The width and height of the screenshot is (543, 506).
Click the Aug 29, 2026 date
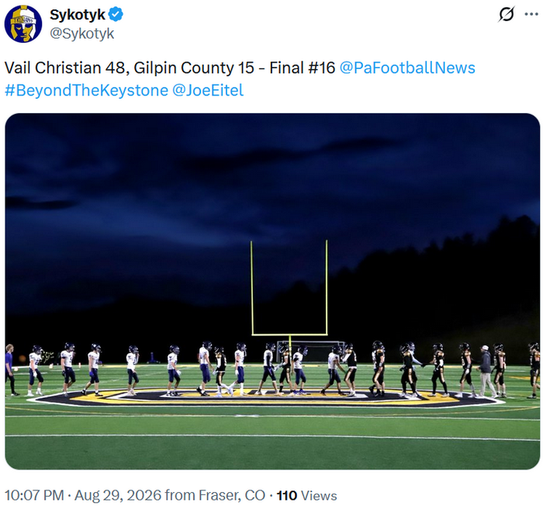click(118, 495)
